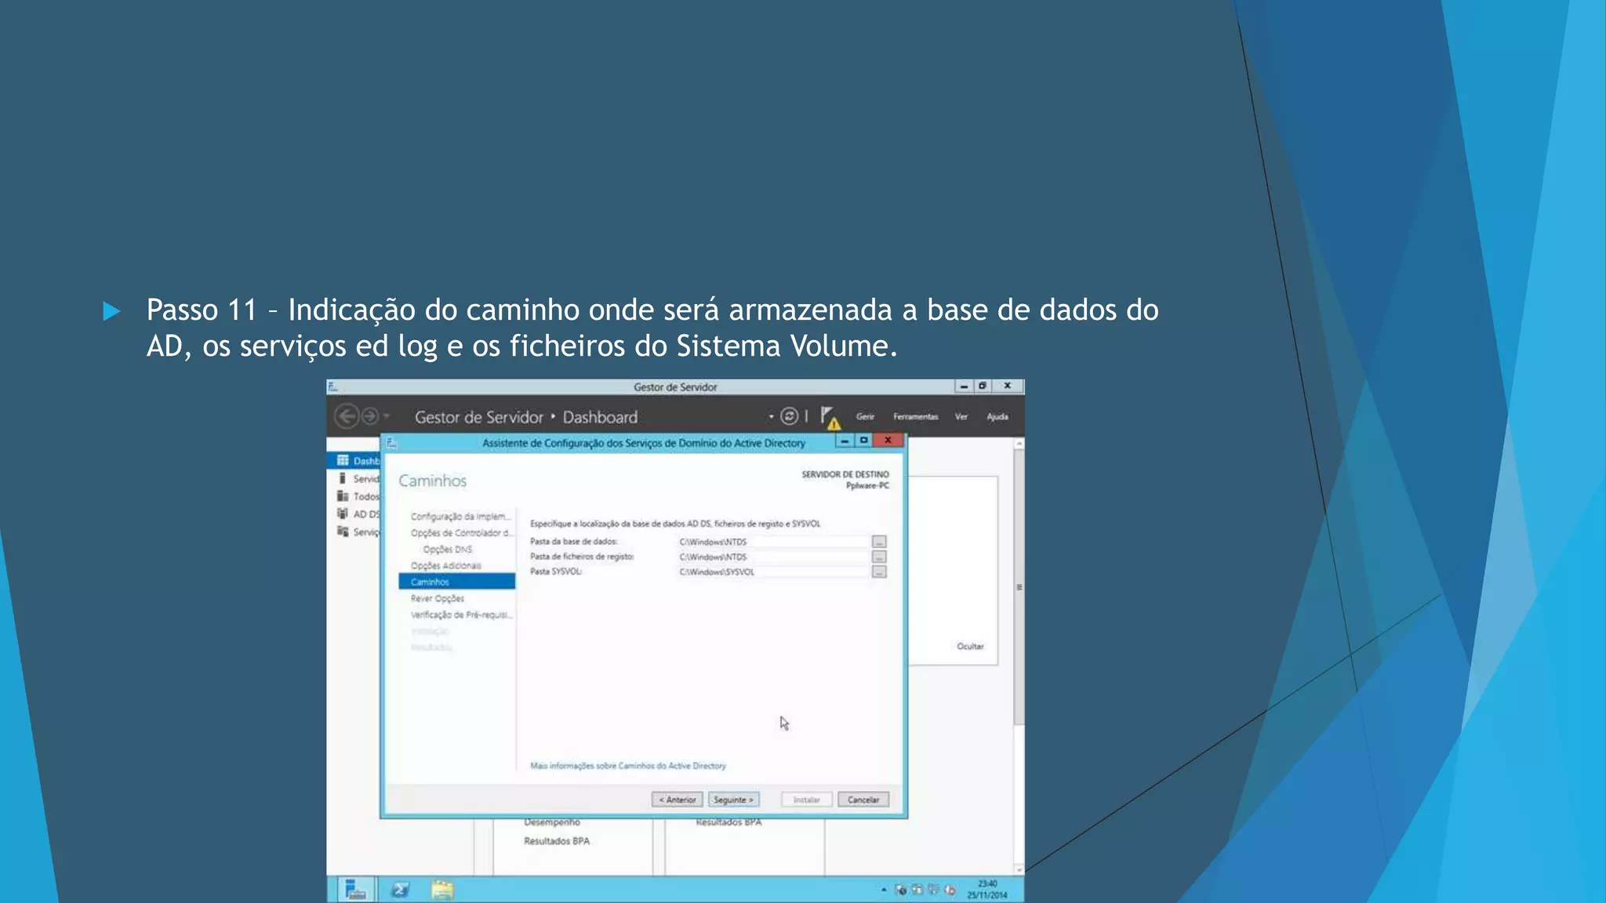Open File Explorer from the taskbar

442,890
